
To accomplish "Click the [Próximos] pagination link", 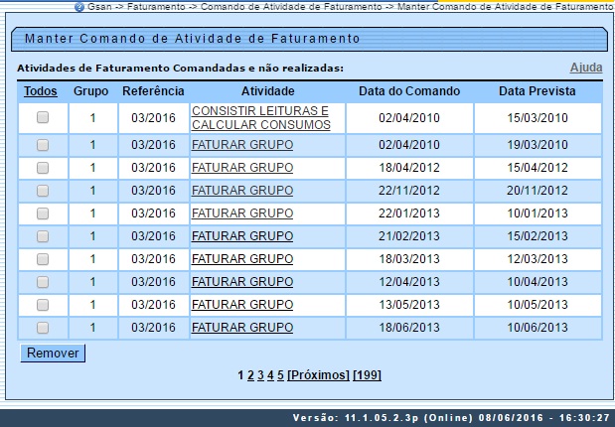I will pos(318,375).
